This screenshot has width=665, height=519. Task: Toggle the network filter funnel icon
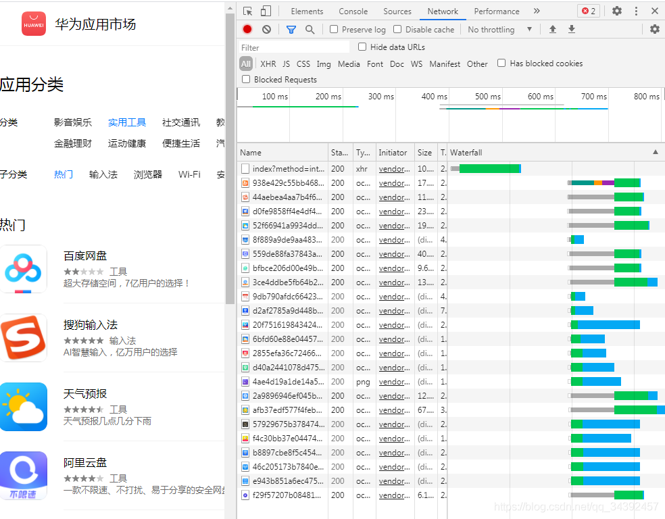point(291,29)
